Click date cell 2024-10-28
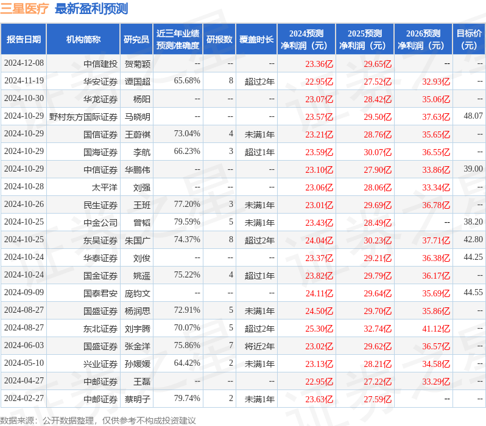This screenshot has width=486, height=426. click(x=24, y=186)
